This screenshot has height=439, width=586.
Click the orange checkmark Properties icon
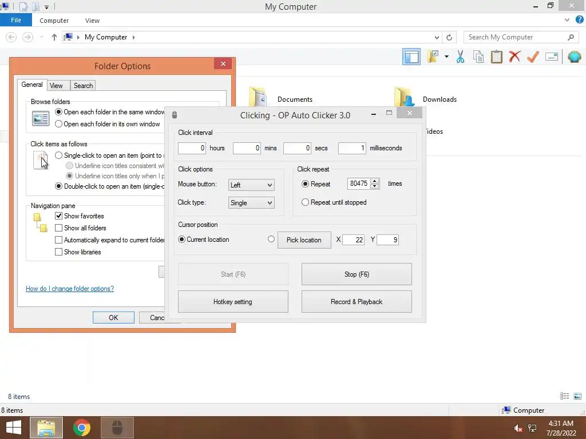coord(533,57)
